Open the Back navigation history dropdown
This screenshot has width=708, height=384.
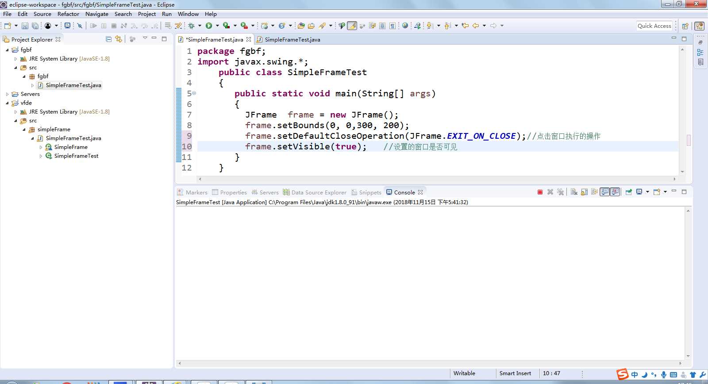click(x=484, y=26)
